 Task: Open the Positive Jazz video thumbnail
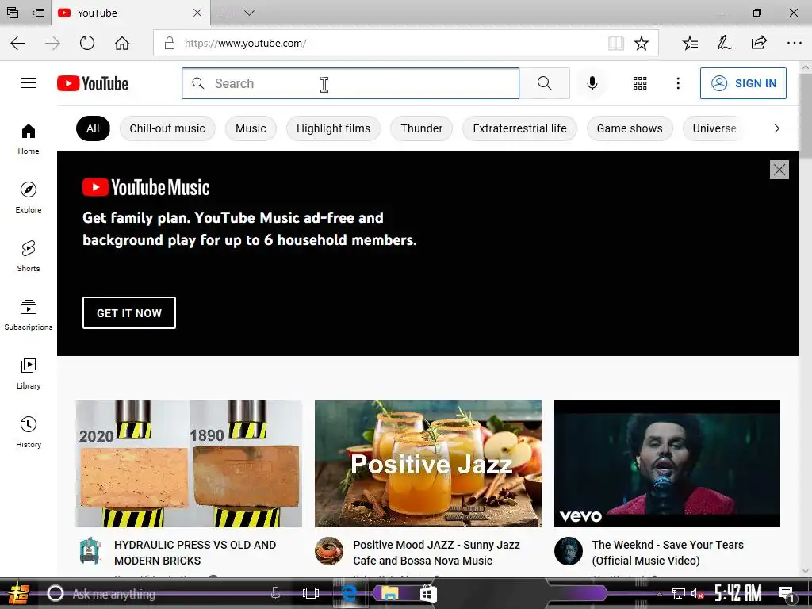pos(427,463)
